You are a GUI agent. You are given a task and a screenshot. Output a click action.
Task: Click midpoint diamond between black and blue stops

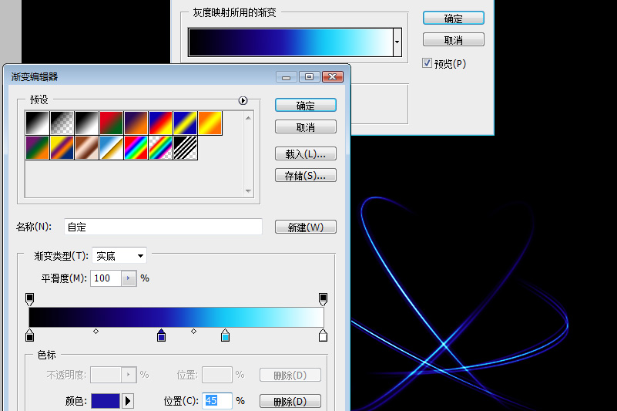96,332
